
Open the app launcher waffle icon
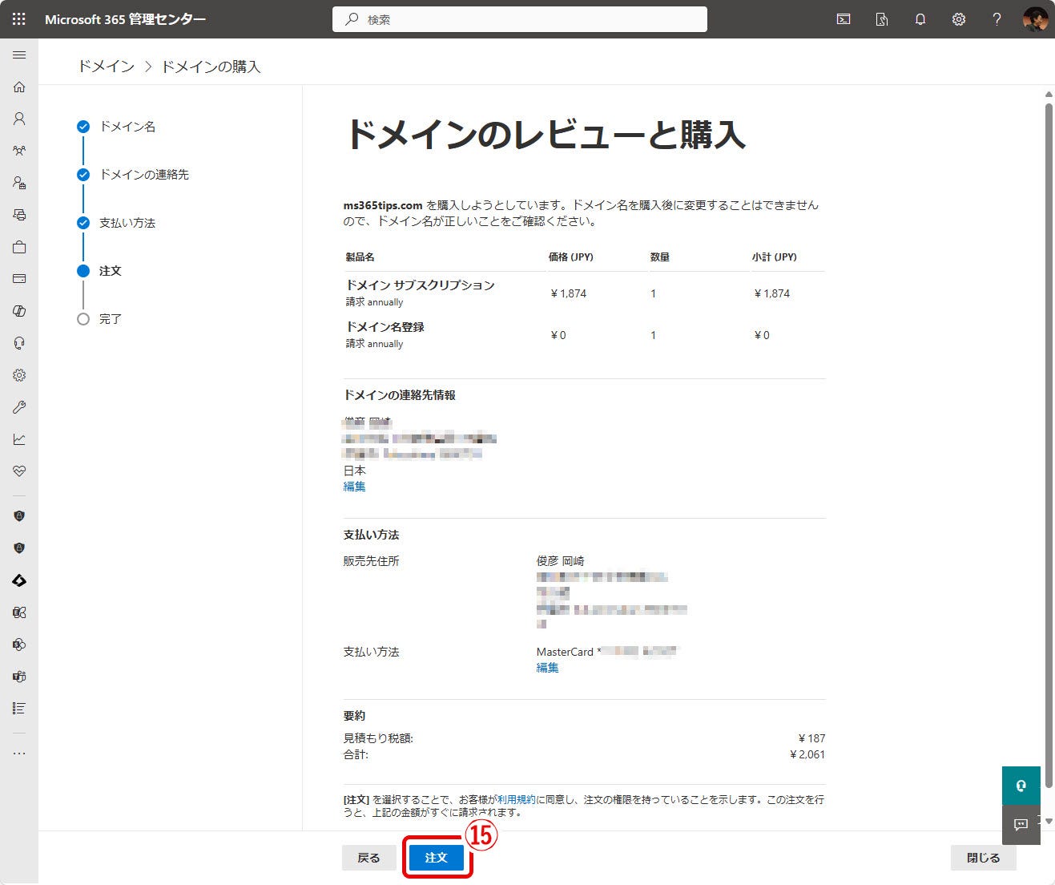[x=18, y=19]
